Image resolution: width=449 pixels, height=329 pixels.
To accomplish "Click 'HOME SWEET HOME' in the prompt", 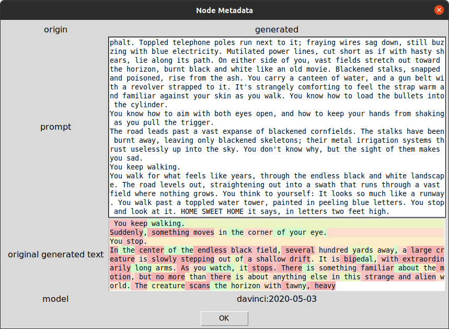I will pyautogui.click(x=212, y=211).
